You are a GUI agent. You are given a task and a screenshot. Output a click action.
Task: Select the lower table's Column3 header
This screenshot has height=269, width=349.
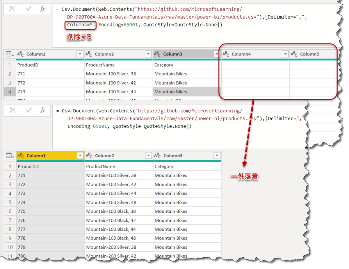[187, 156]
